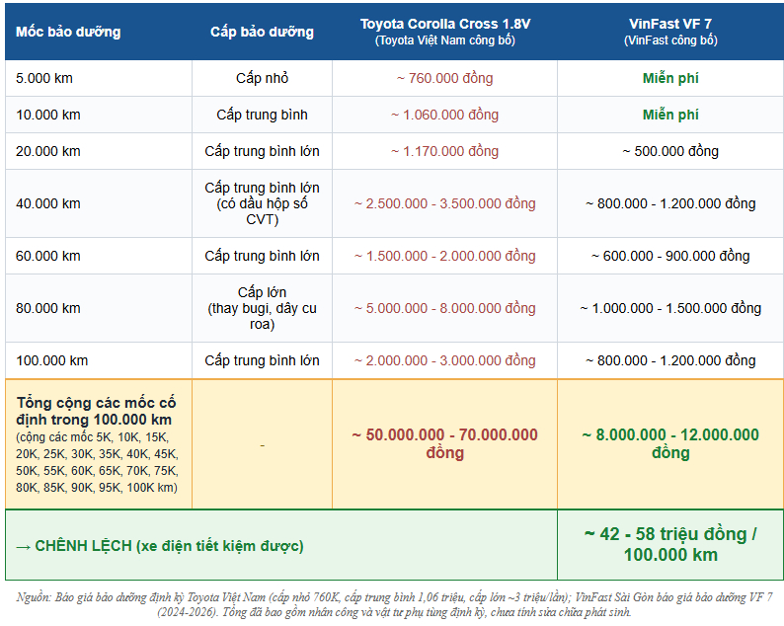Click VinFast total '~ 8.000.000 - 12.000.000 đồng'
The height and width of the screenshot is (626, 784).
pos(670,443)
